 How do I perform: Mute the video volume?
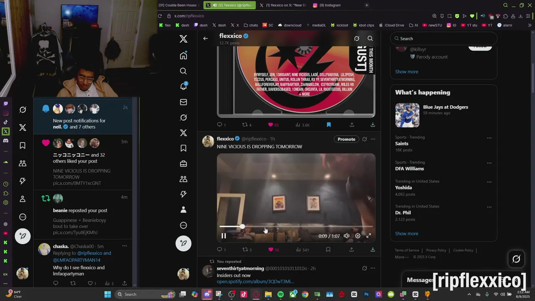pyautogui.click(x=346, y=236)
